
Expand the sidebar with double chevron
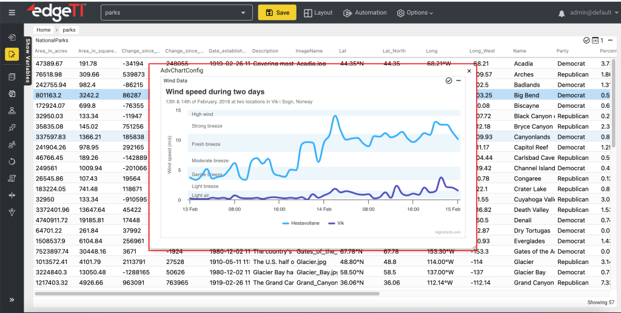point(12,300)
